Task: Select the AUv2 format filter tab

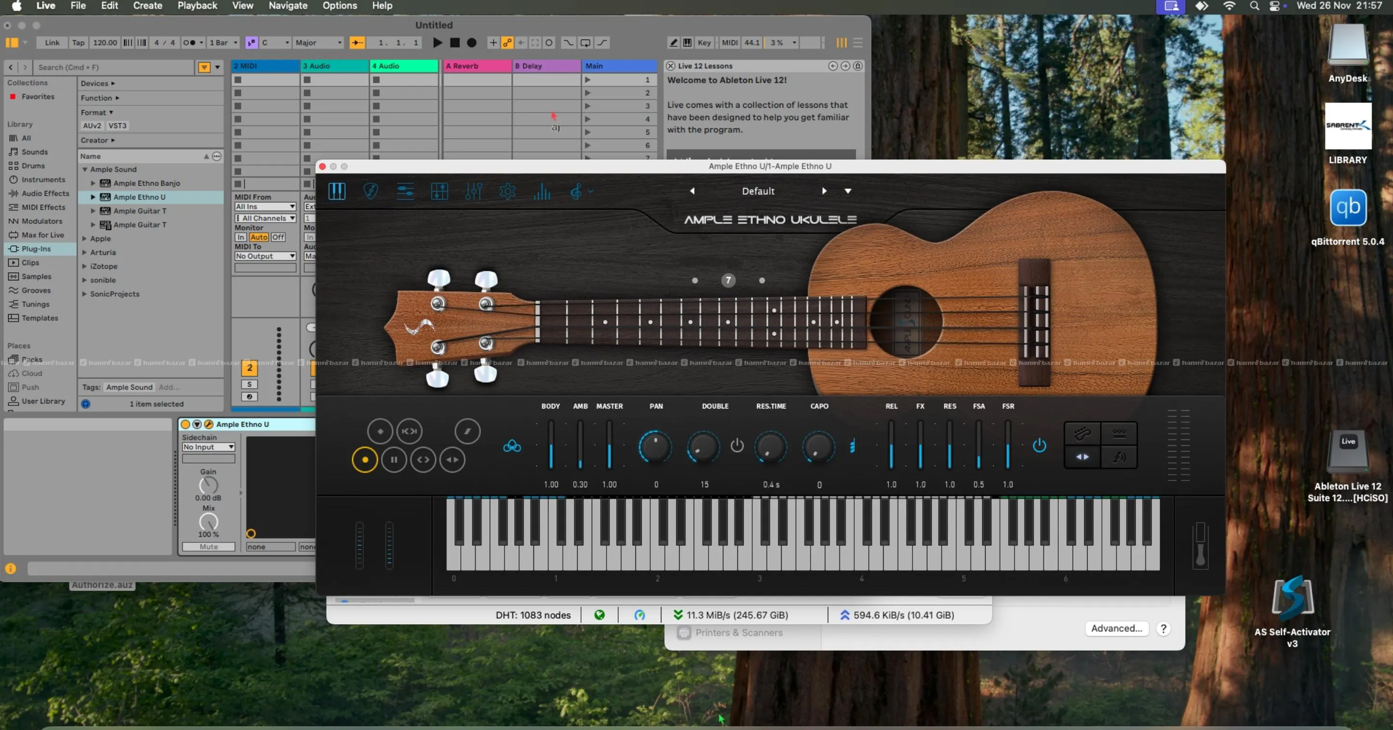Action: pyautogui.click(x=92, y=126)
